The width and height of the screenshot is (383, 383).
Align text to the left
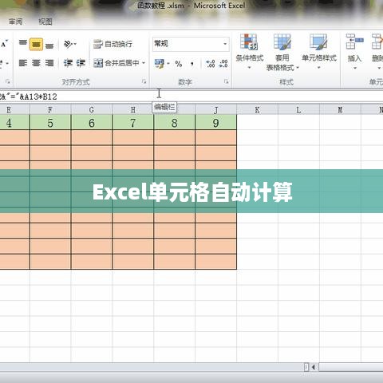(23, 63)
